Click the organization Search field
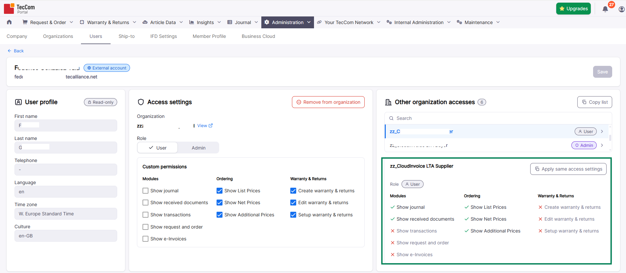This screenshot has width=626, height=273. pyautogui.click(x=498, y=118)
